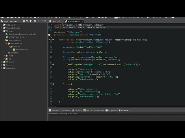Click the override marker on line 15
The width and height of the screenshot is (185, 138).
(49, 40)
